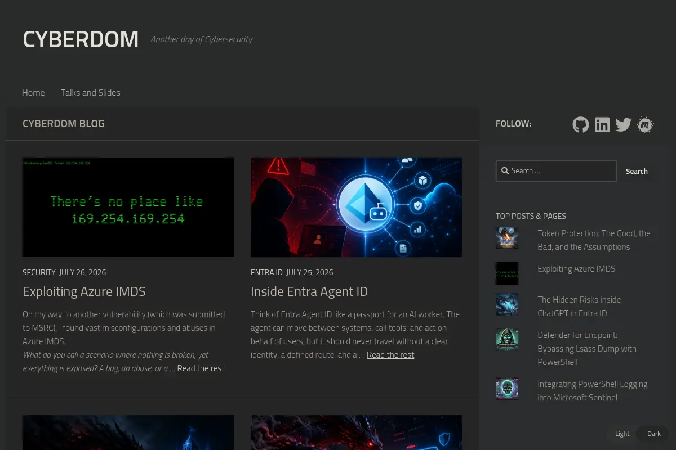
Task: Open the Twitter profile icon
Action: click(624, 124)
